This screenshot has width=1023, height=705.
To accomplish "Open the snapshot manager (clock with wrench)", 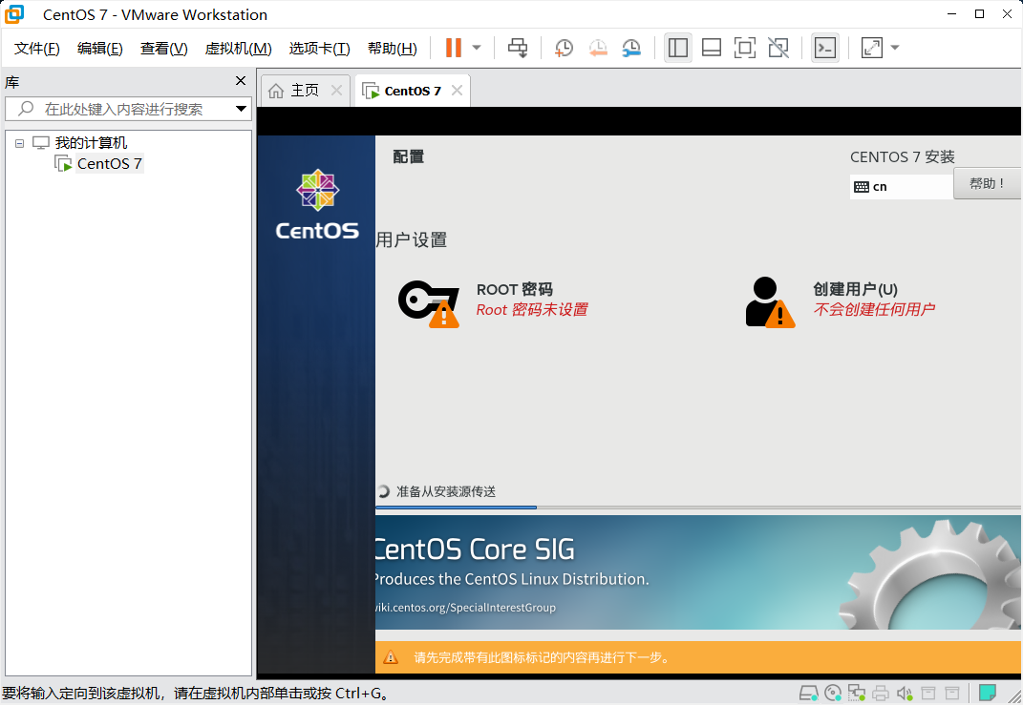I will (x=631, y=48).
